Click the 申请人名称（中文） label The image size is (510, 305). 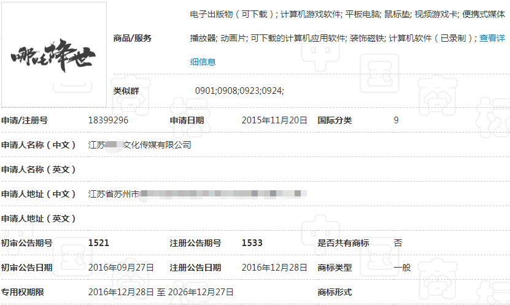tap(39, 145)
